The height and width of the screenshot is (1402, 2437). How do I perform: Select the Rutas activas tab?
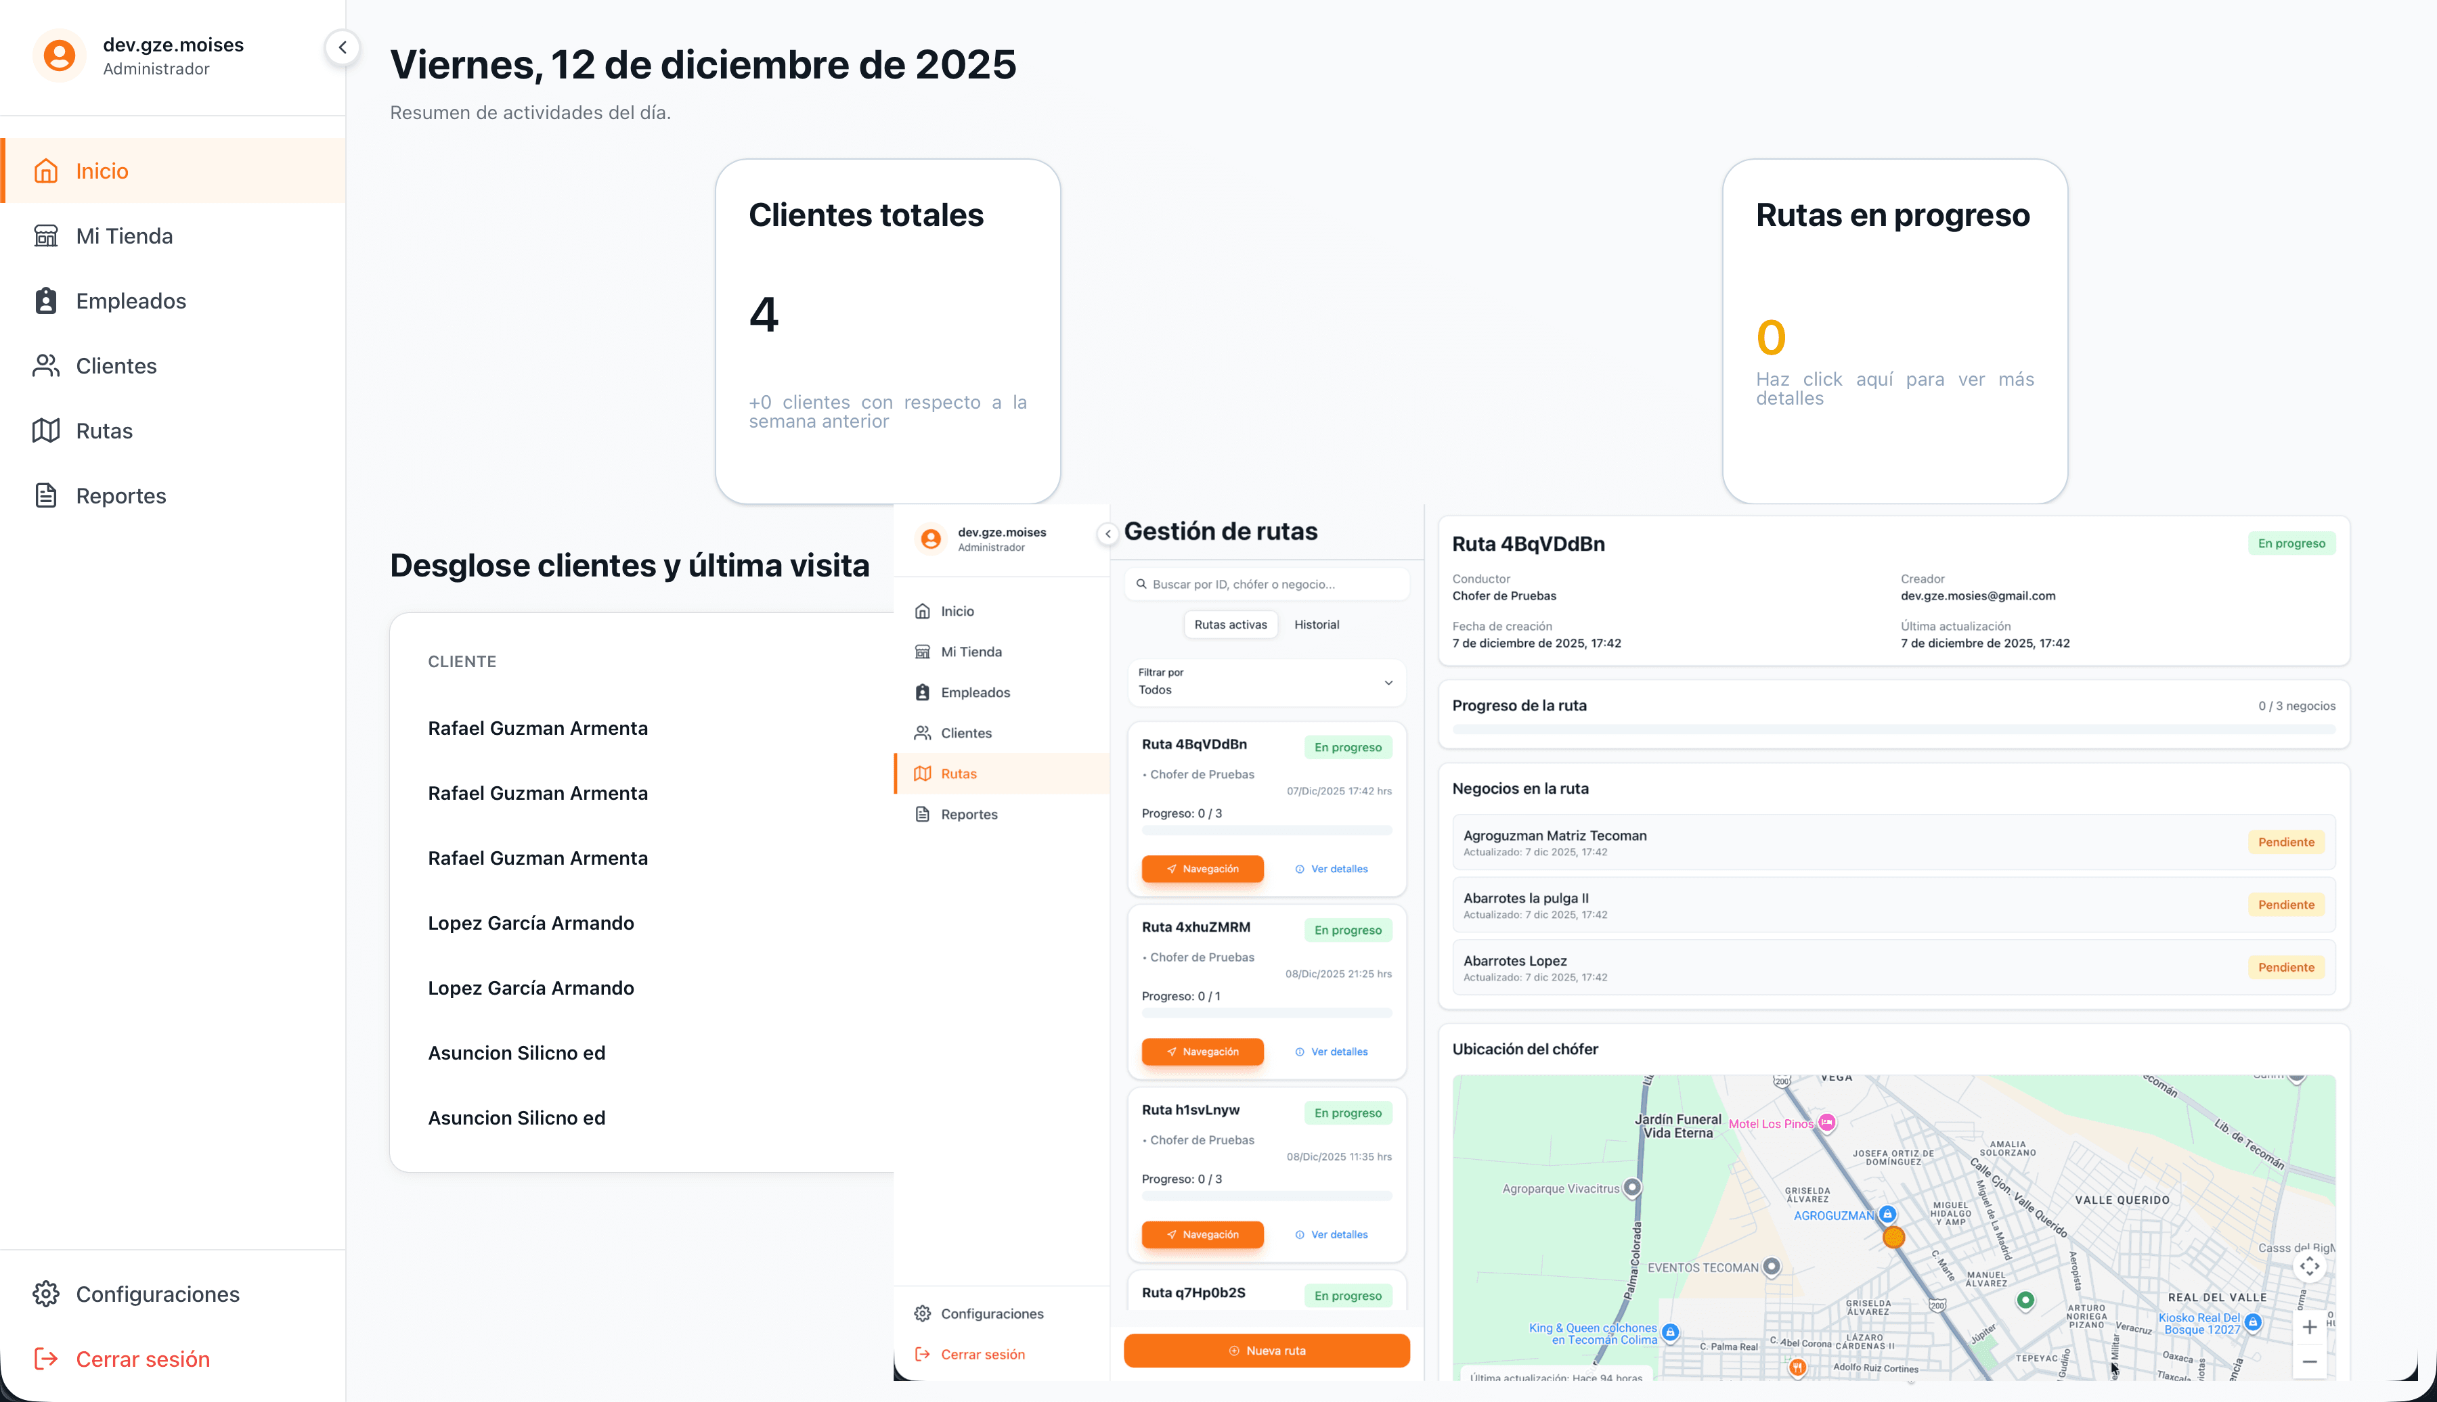tap(1231, 624)
